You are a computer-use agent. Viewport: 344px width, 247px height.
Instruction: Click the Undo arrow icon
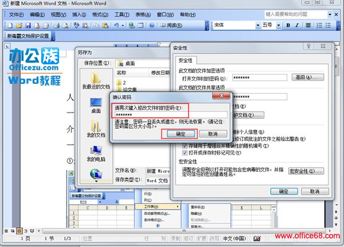[x=116, y=25]
